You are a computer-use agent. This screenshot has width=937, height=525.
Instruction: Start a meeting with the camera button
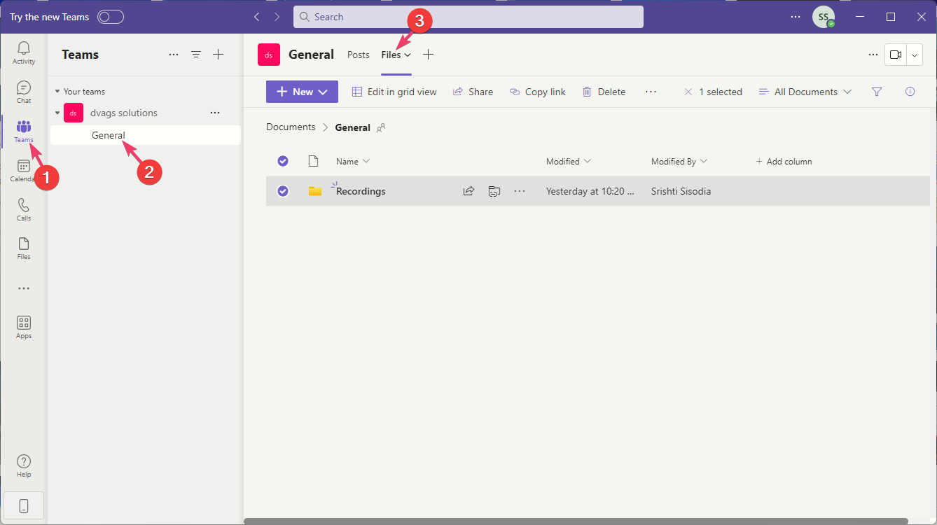(x=896, y=55)
